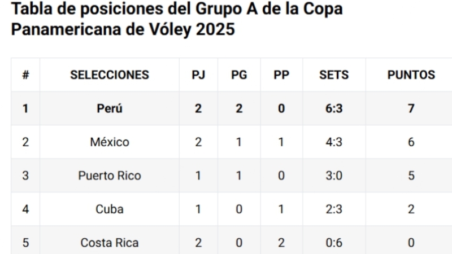Image resolution: width=452 pixels, height=254 pixels.
Task: Click the PJ column header
Action: click(198, 75)
